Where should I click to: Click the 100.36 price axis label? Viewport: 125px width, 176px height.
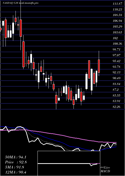tap(117, 44)
